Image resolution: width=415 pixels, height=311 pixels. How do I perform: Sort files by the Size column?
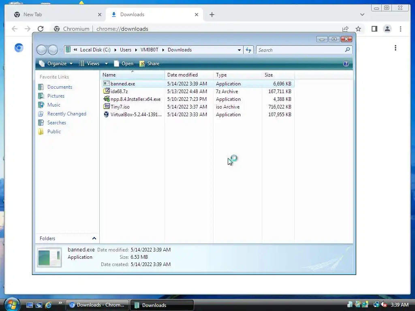click(x=278, y=75)
